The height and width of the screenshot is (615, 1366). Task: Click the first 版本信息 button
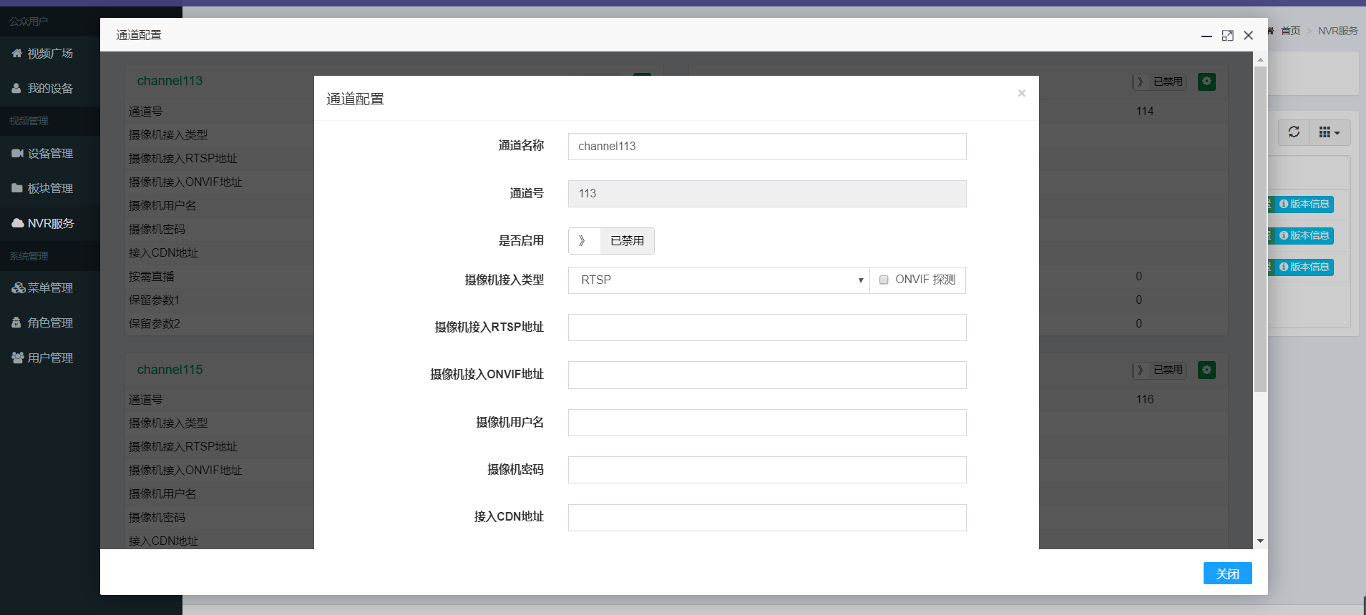click(1304, 205)
